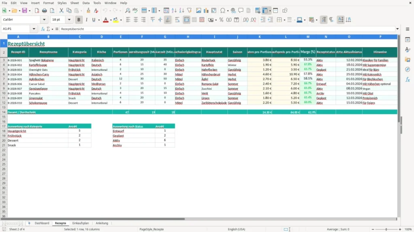Open a file with the folder icon
Image resolution: width=414 pixels, height=232 pixels.
[15, 10]
